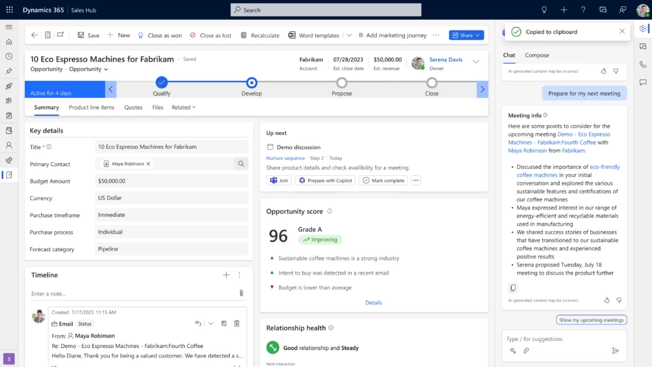The image size is (652, 367).
Task: Expand the Serena Davis owner details chevron
Action: click(x=476, y=62)
